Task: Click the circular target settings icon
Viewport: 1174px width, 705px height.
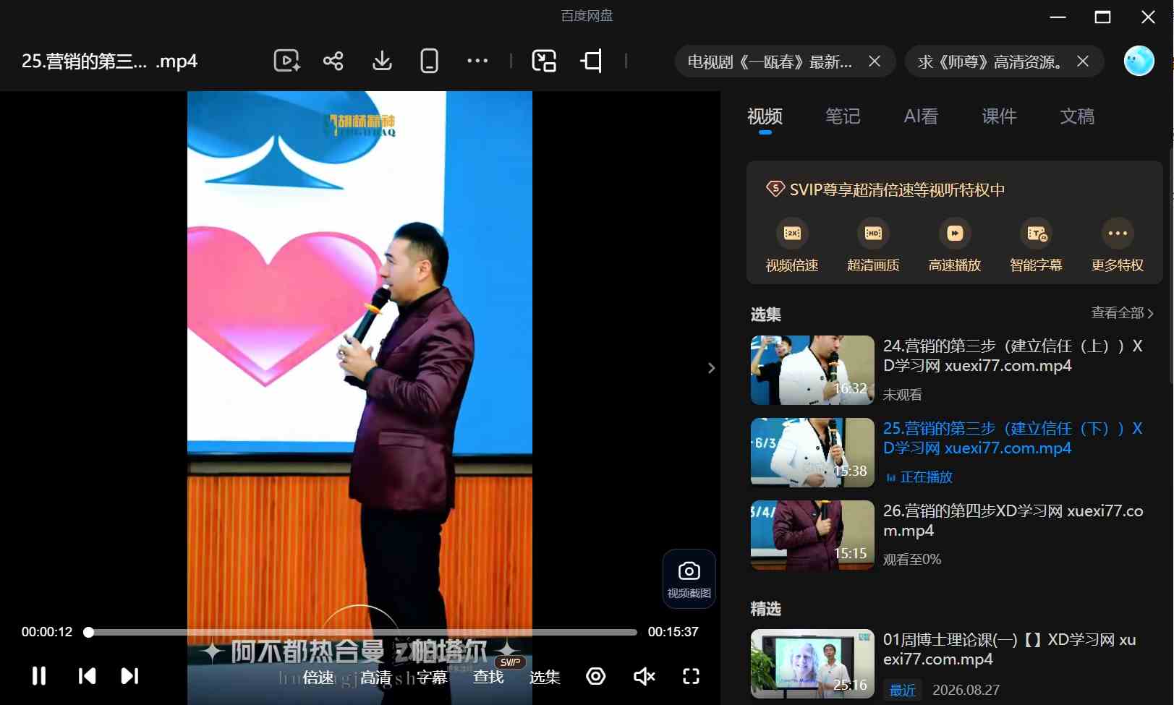Action: [x=595, y=676]
